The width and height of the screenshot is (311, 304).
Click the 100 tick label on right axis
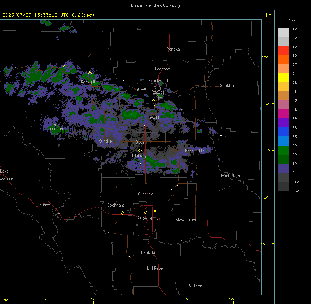point(265,57)
